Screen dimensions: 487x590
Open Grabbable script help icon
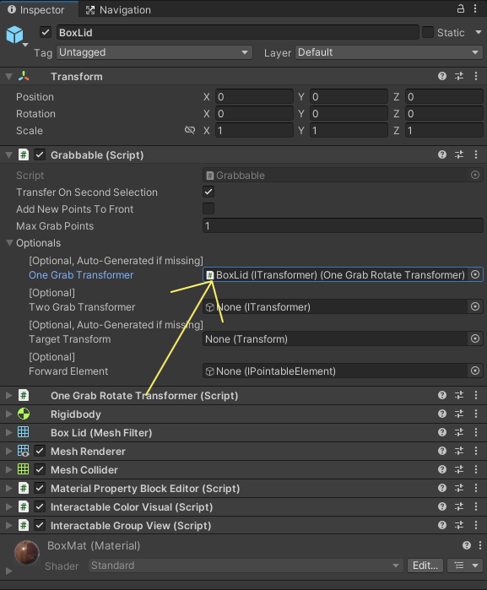pos(442,154)
